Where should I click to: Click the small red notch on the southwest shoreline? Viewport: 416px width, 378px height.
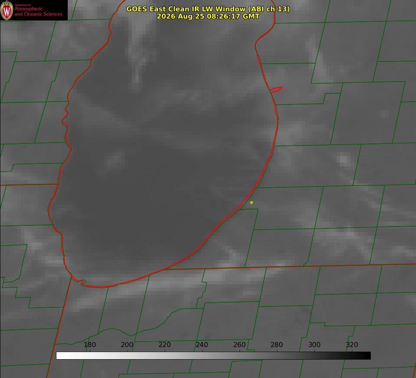[x=82, y=283]
